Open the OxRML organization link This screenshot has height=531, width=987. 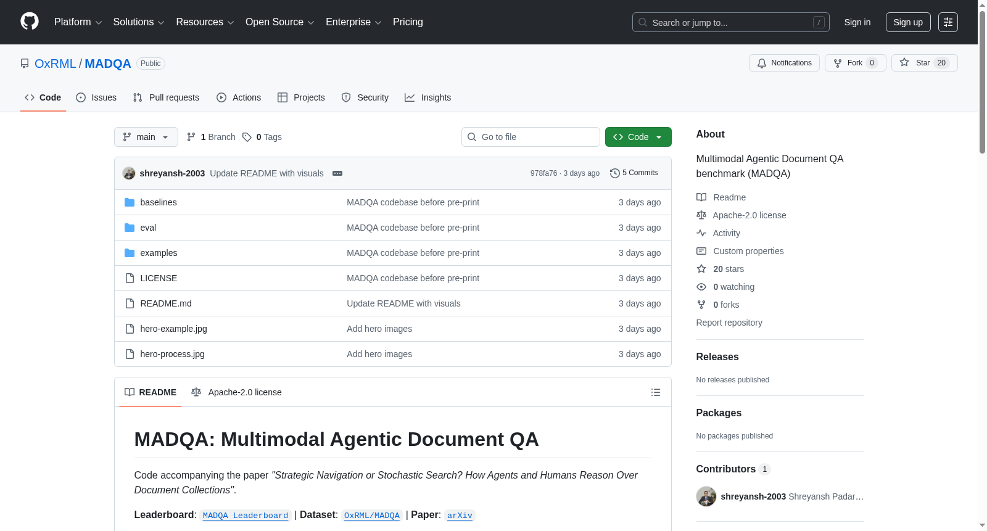click(56, 64)
